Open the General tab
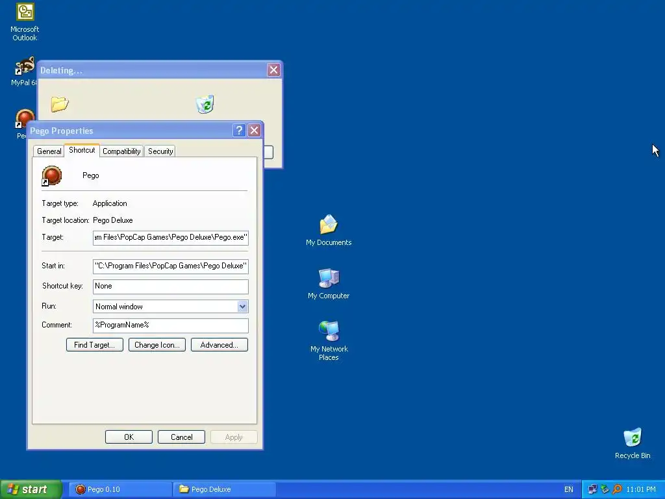 click(x=49, y=151)
